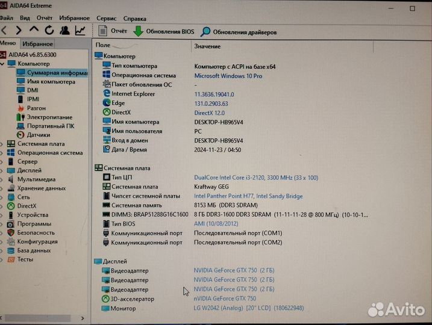Click Обновления драйверов toolbar button
The image size is (432, 325).
pyautogui.click(x=239, y=32)
